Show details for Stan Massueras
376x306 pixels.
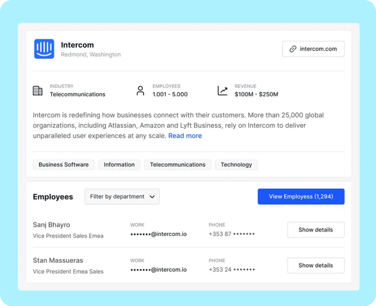tap(316, 265)
